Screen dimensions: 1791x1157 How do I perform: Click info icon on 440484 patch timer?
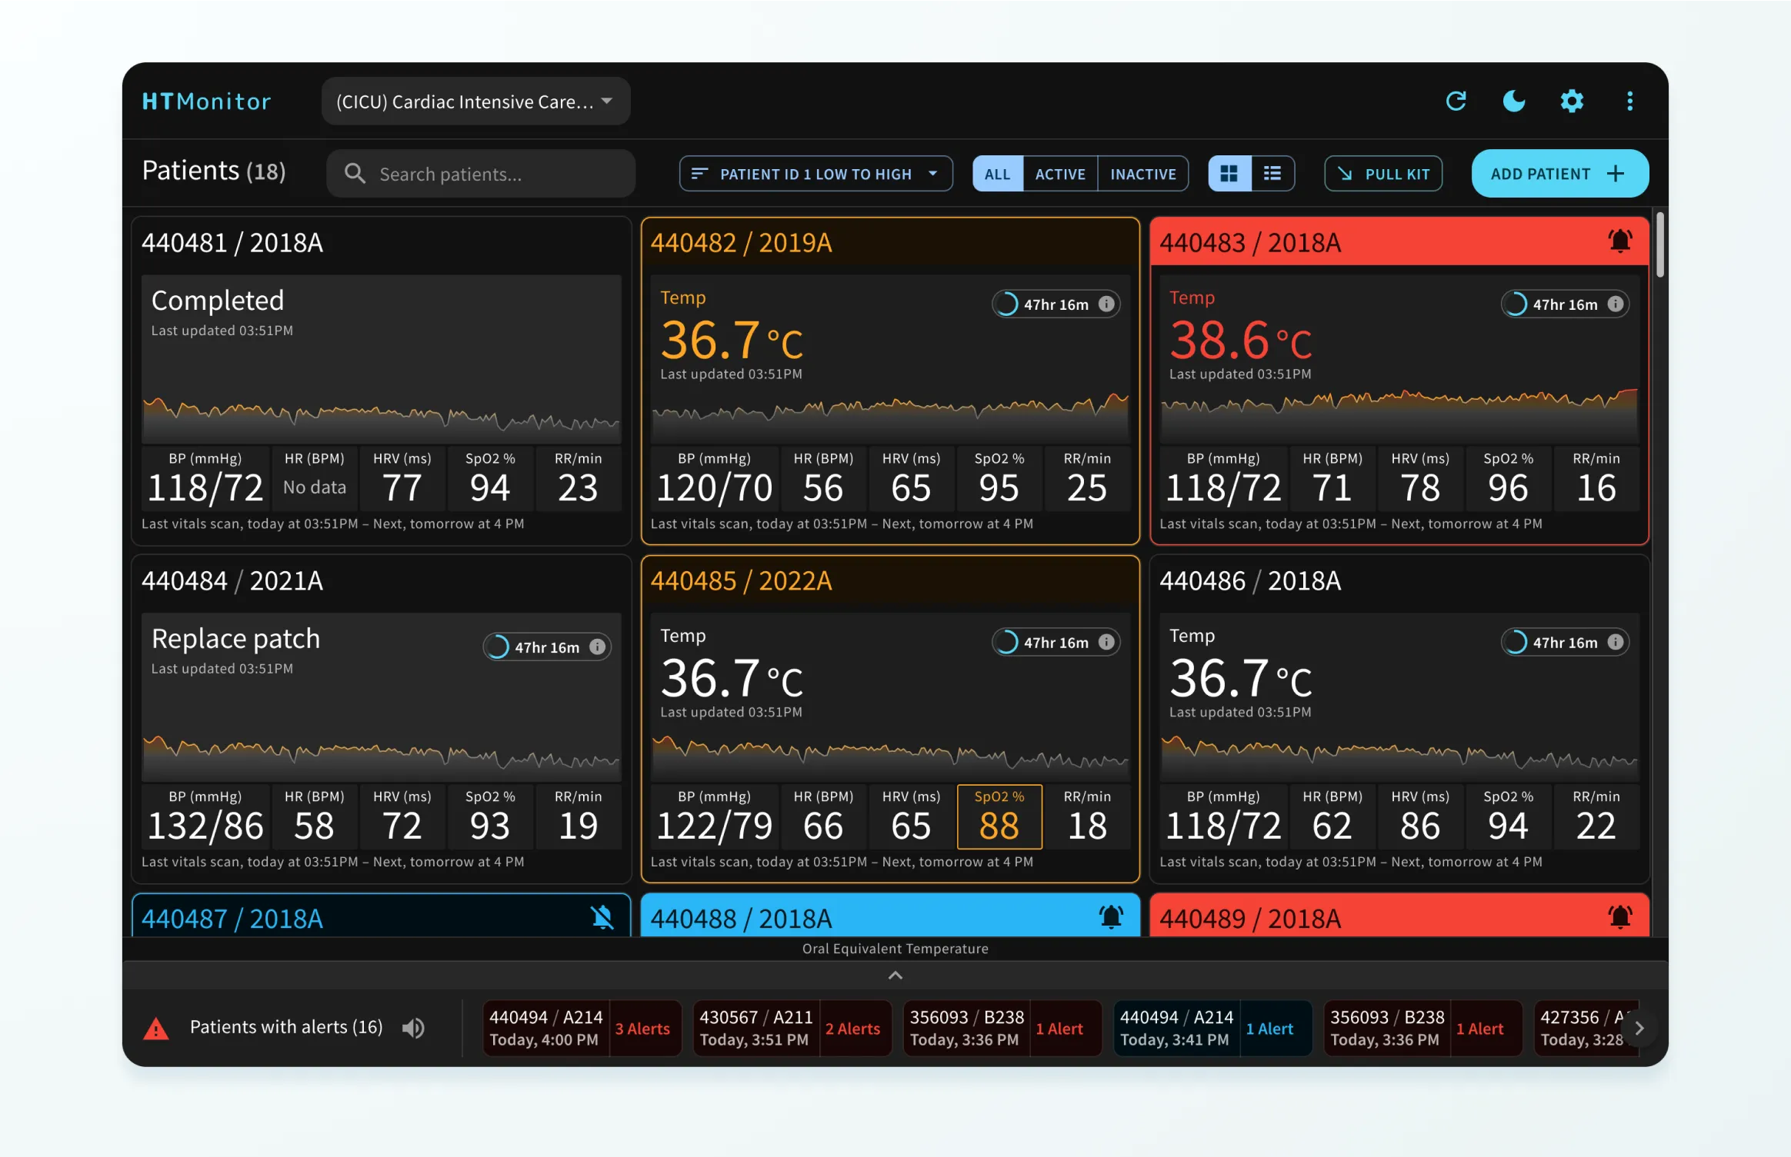coord(597,647)
